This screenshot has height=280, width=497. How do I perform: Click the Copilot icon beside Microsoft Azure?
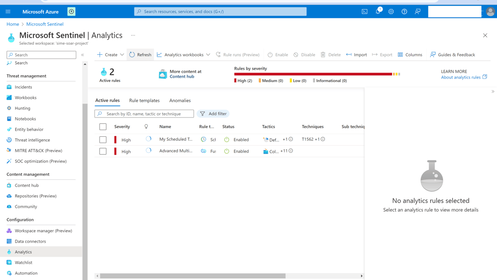(71, 12)
